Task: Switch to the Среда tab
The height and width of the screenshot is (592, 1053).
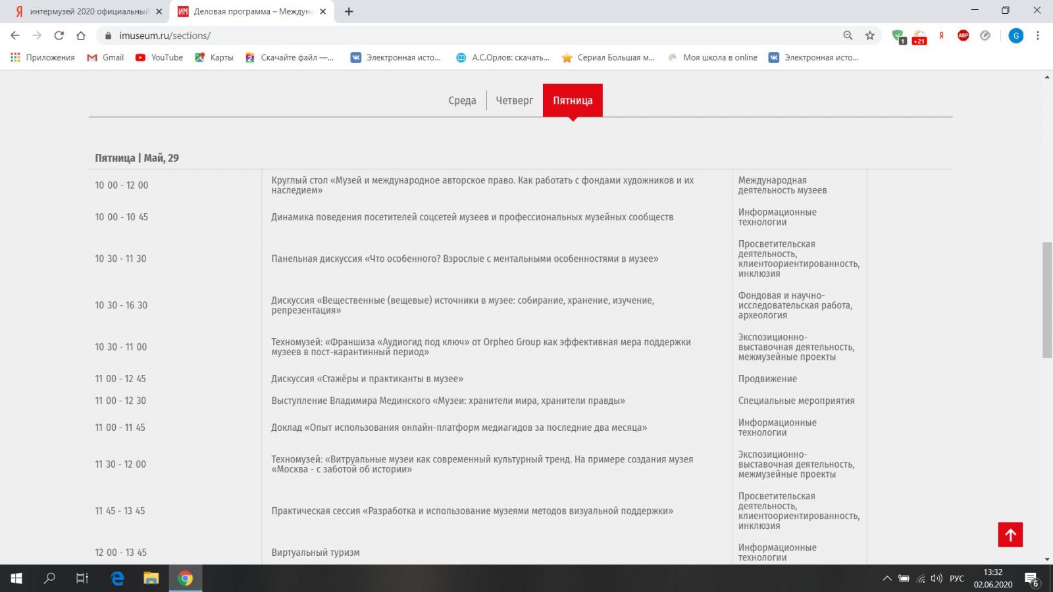Action: click(462, 101)
